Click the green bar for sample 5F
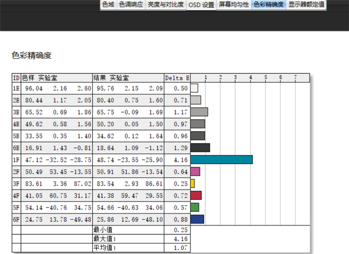This screenshot has height=254, width=349. pos(195,207)
